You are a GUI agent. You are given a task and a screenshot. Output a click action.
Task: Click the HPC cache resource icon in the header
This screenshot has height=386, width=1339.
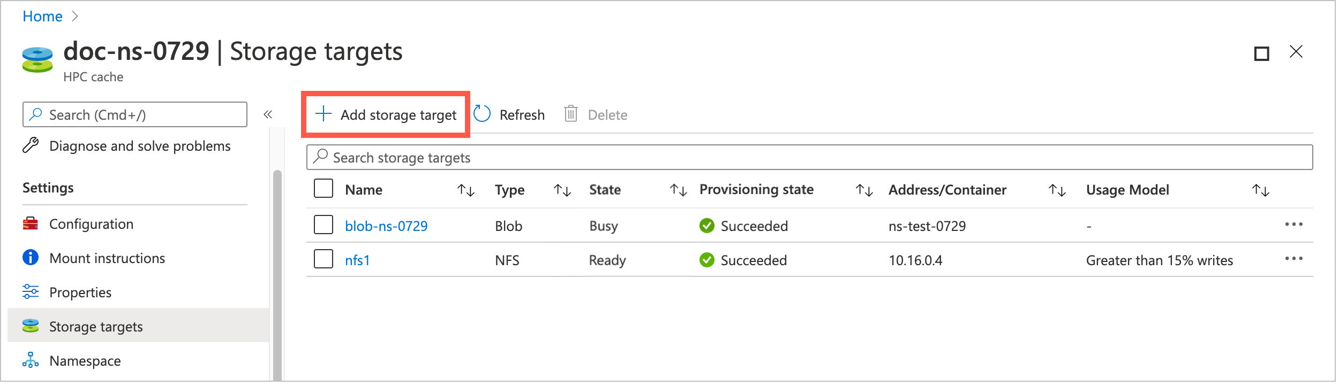tap(36, 58)
